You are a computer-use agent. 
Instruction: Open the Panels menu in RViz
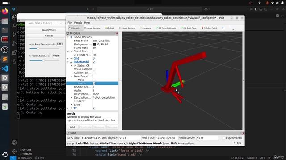78,23
